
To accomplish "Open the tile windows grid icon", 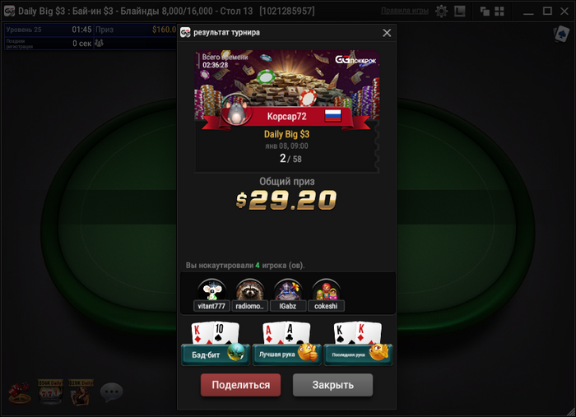I will [x=499, y=11].
